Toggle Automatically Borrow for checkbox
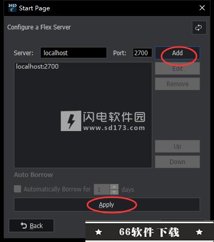Screen dimensions: 214x242 [x=17, y=189]
